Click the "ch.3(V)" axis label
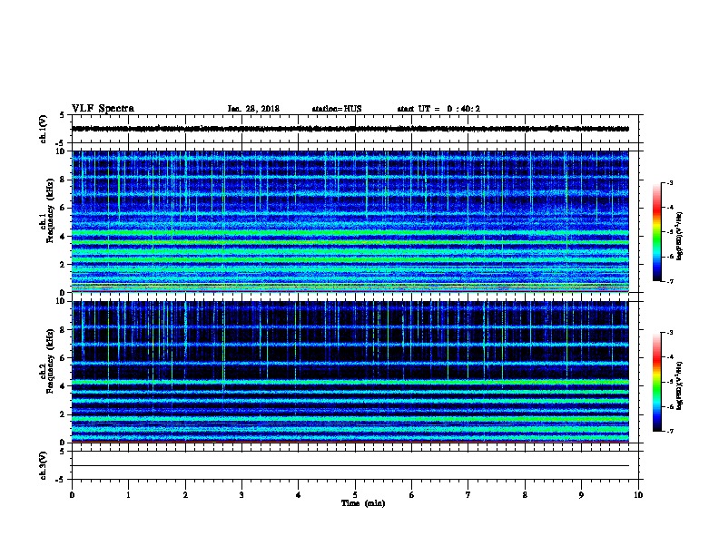719x555 pixels. click(43, 465)
